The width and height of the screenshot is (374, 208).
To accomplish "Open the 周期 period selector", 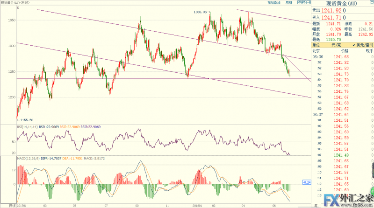I will click(x=288, y=3).
